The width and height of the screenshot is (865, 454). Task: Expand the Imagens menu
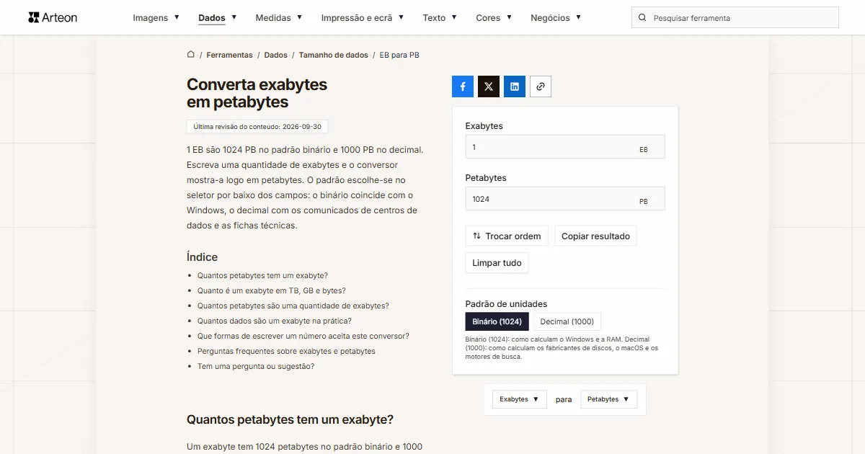(x=156, y=18)
